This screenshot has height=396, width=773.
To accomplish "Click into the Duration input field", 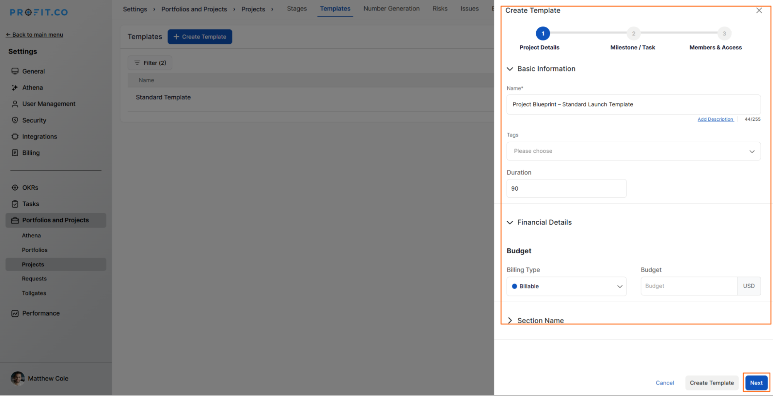I will tap(566, 188).
